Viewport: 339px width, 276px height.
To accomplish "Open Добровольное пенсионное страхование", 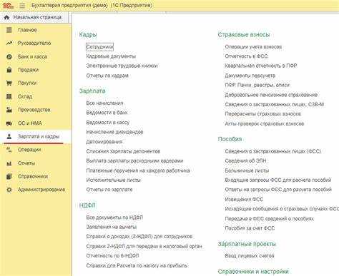I will pyautogui.click(x=271, y=95).
